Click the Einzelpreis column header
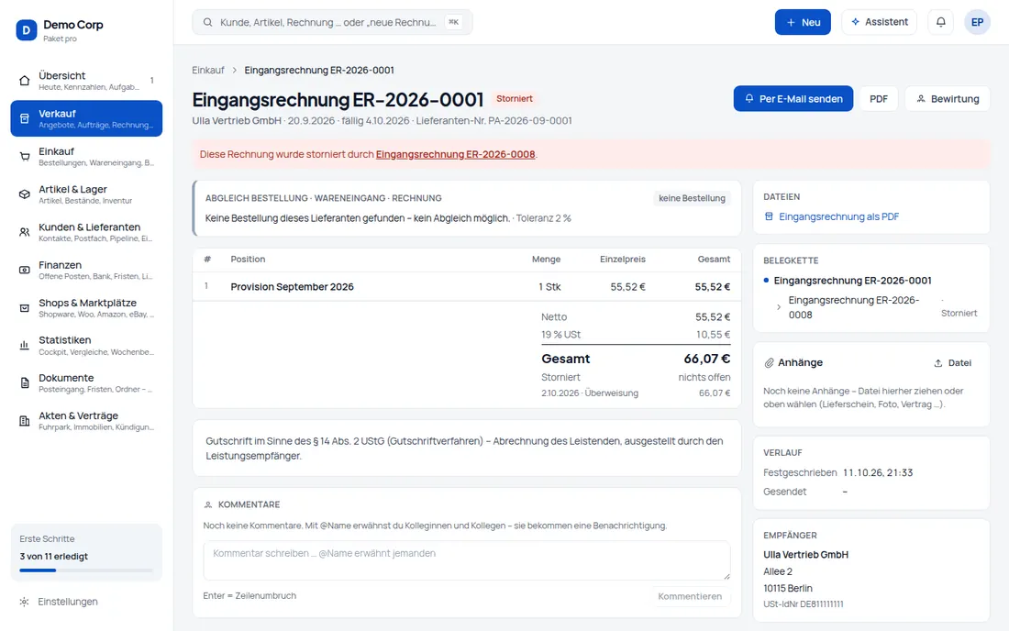Image resolution: width=1009 pixels, height=631 pixels. pos(622,260)
